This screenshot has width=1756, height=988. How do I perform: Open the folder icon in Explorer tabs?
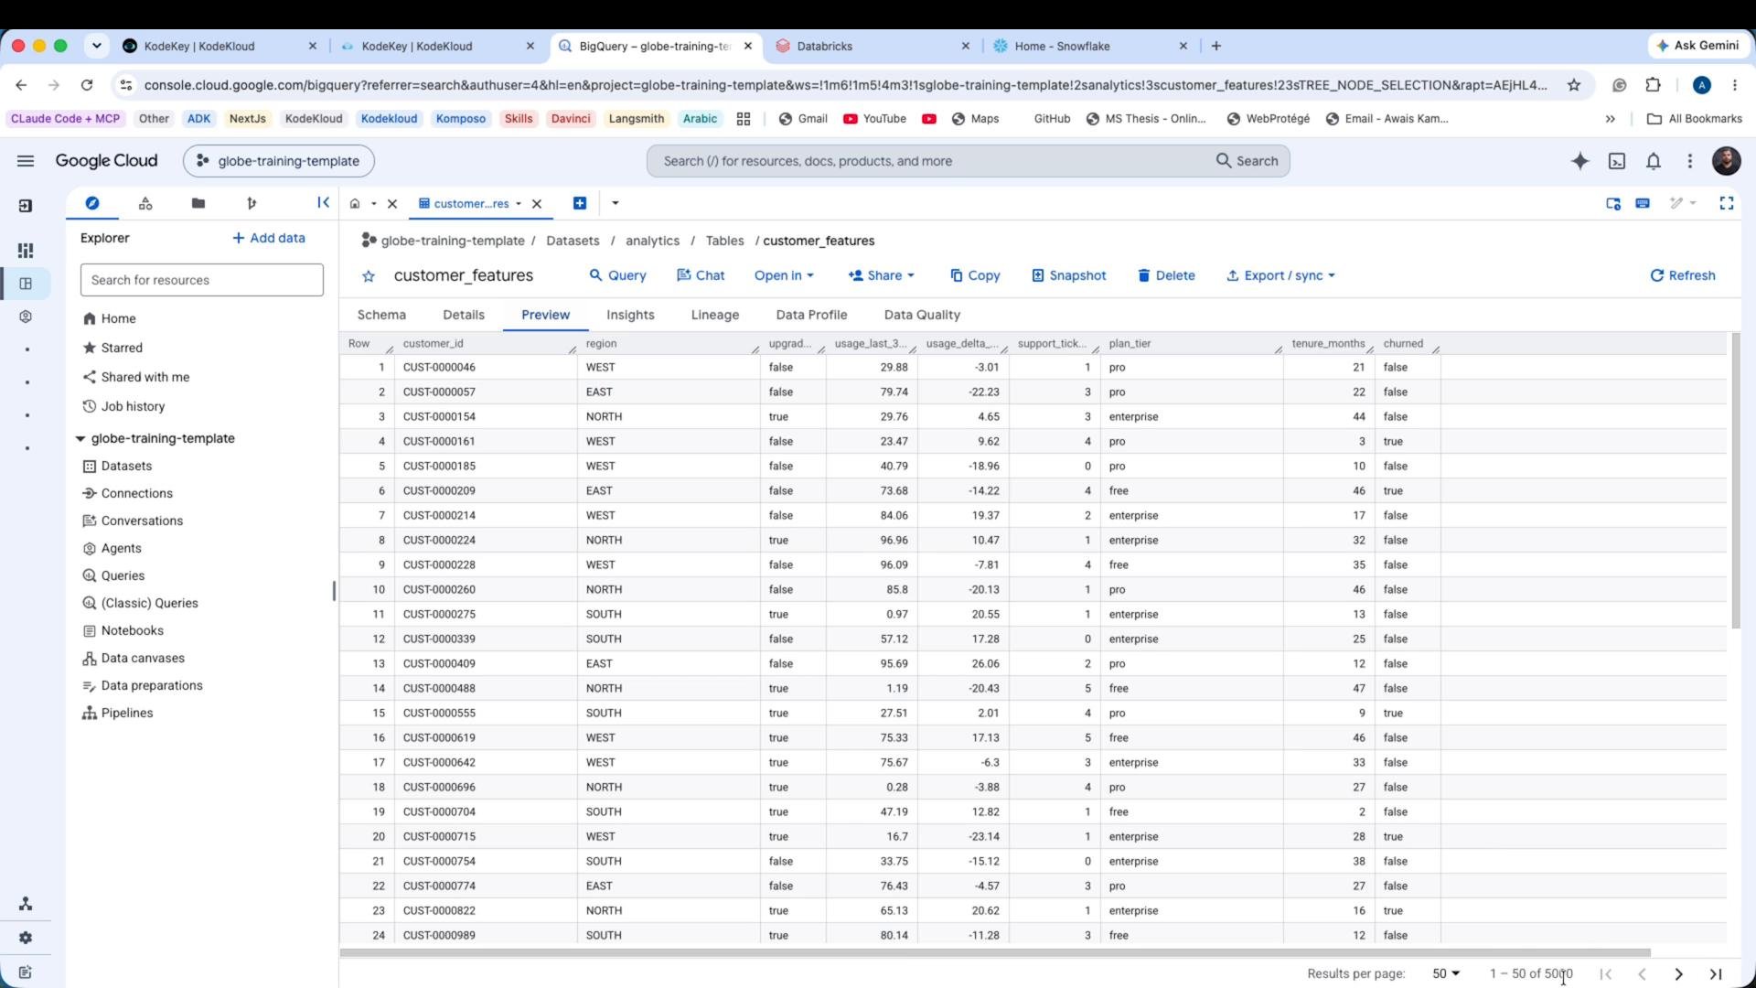[198, 203]
